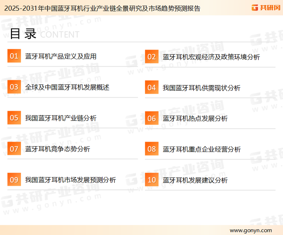
Task: Choose the 07 number badge
Action: tap(14, 149)
